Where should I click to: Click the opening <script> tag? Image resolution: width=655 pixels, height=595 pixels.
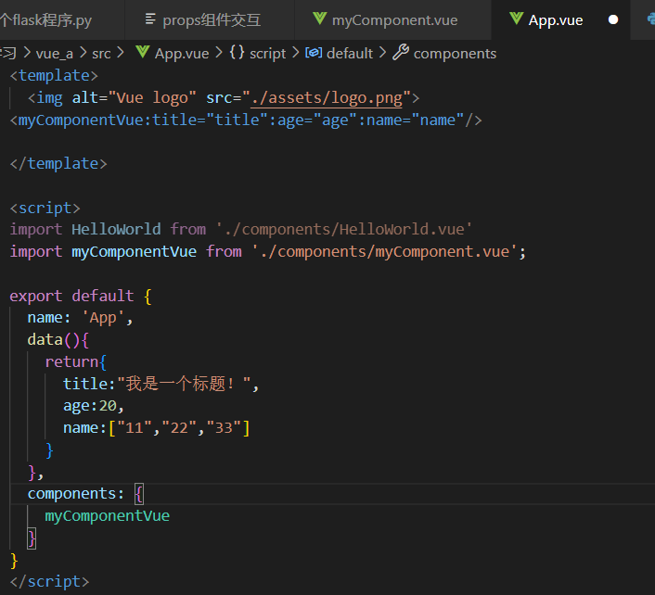[45, 208]
